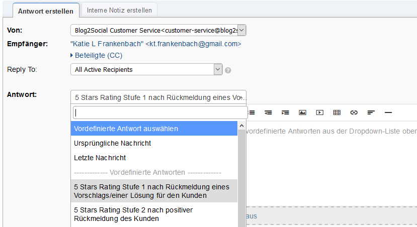The height and width of the screenshot is (227, 417).
Task: Expand Beteiligte (CC) section
Action: (x=96, y=55)
